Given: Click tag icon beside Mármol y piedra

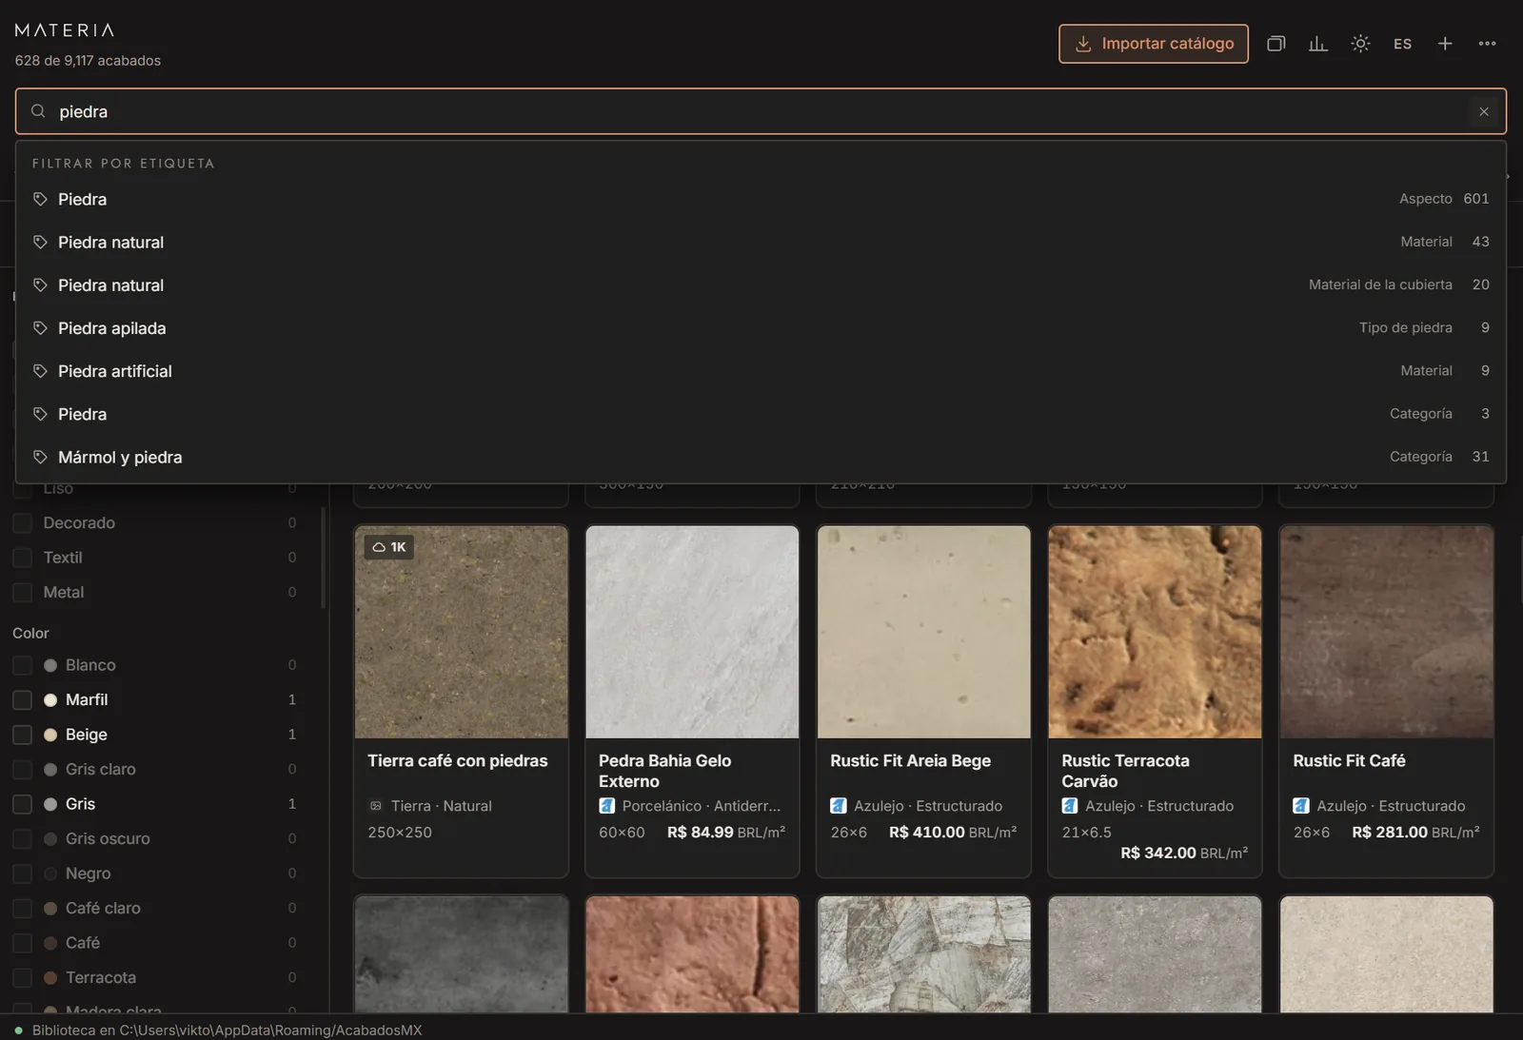Looking at the screenshot, I should [x=40, y=457].
